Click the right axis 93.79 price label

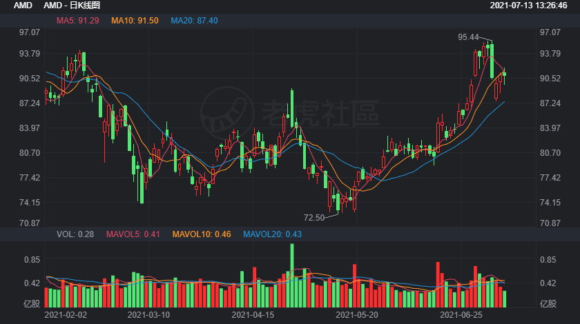550,54
